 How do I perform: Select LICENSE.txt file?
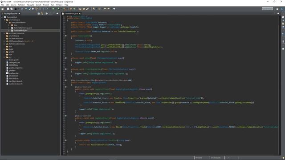pos(14,76)
